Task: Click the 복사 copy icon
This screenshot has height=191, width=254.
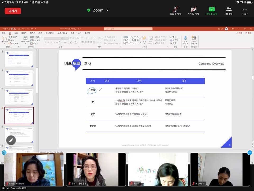Action: pos(10,40)
